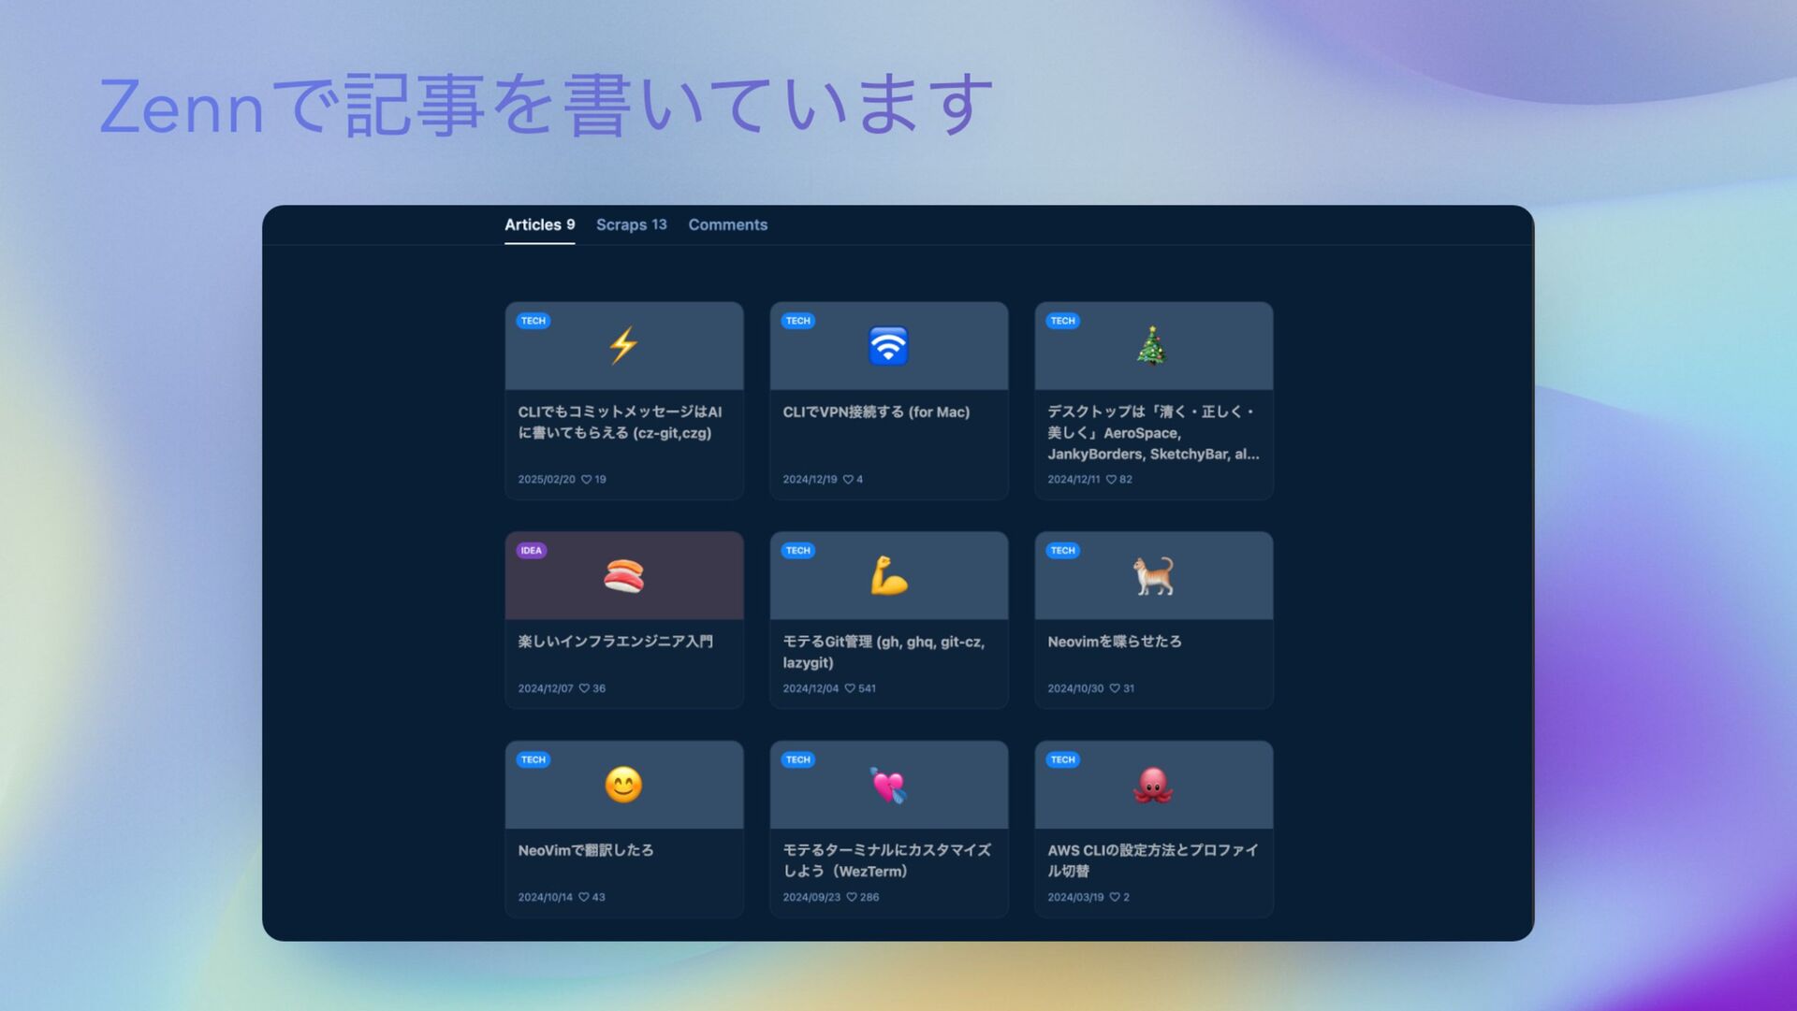Viewport: 1797px width, 1011px height.
Task: Click the IDEA badge on sushi article
Action: [531, 550]
